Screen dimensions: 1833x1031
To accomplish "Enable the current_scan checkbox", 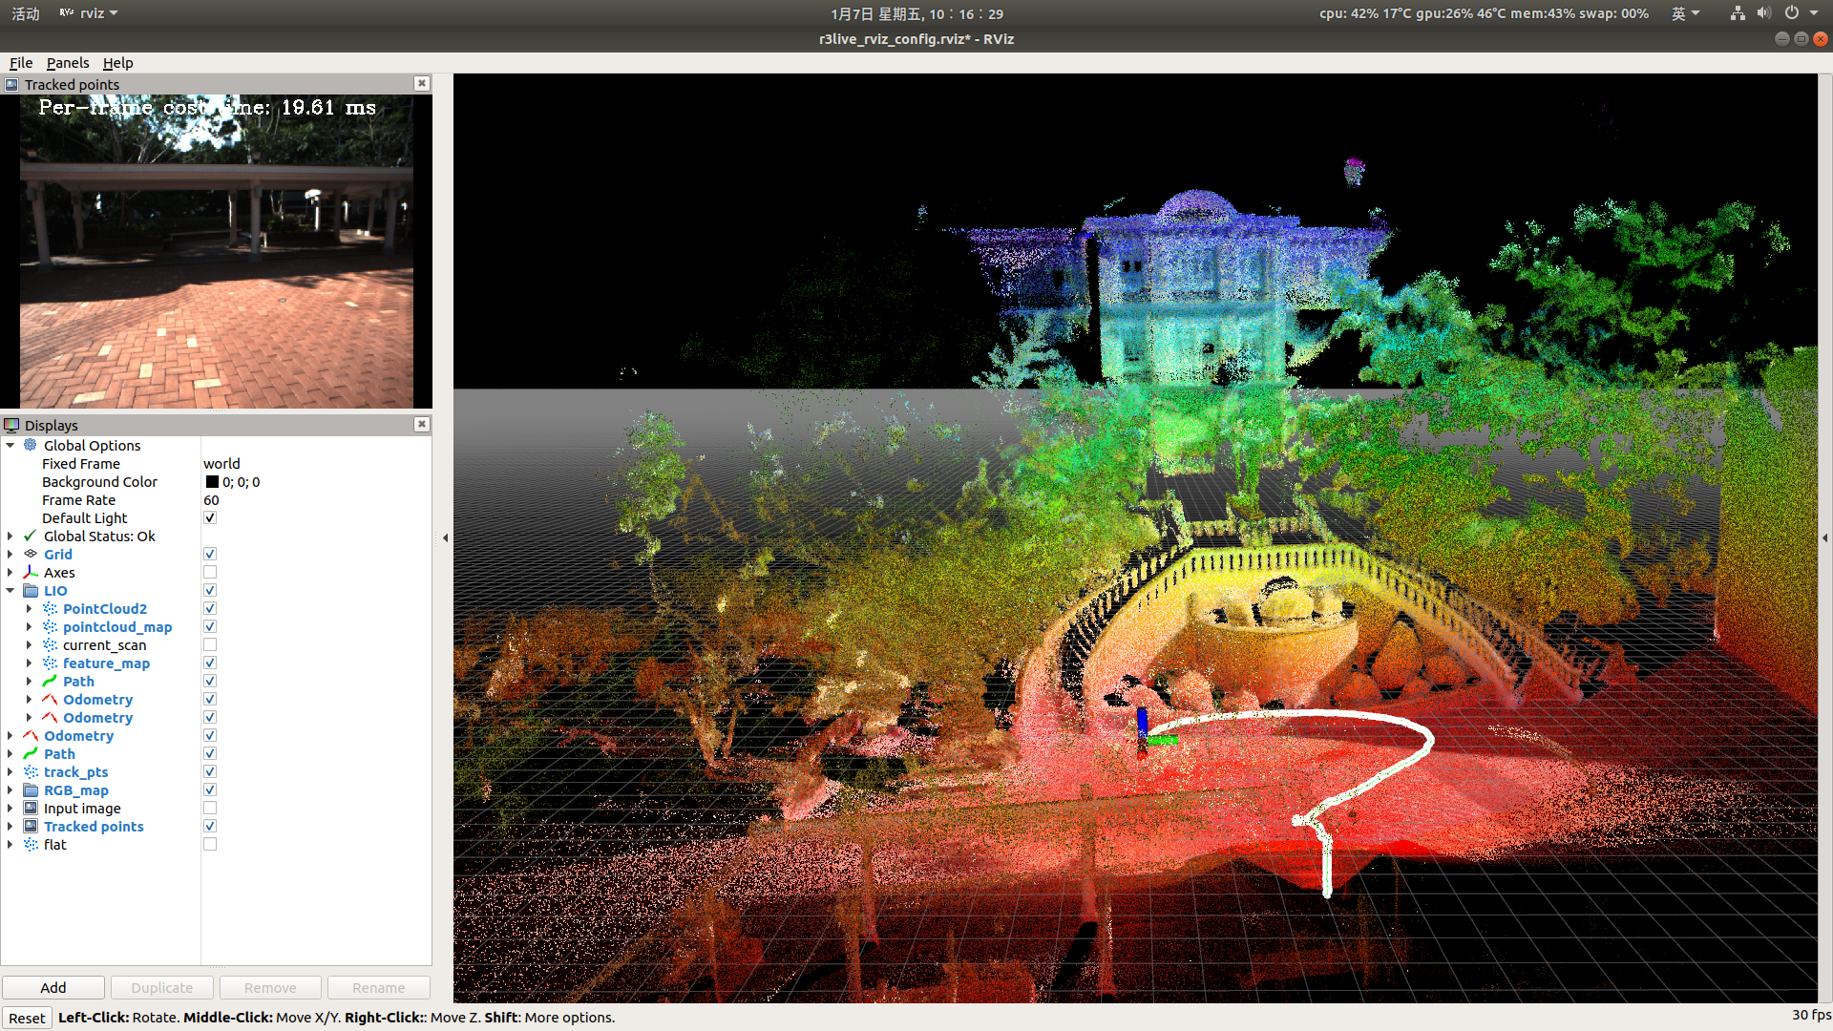I will point(210,644).
